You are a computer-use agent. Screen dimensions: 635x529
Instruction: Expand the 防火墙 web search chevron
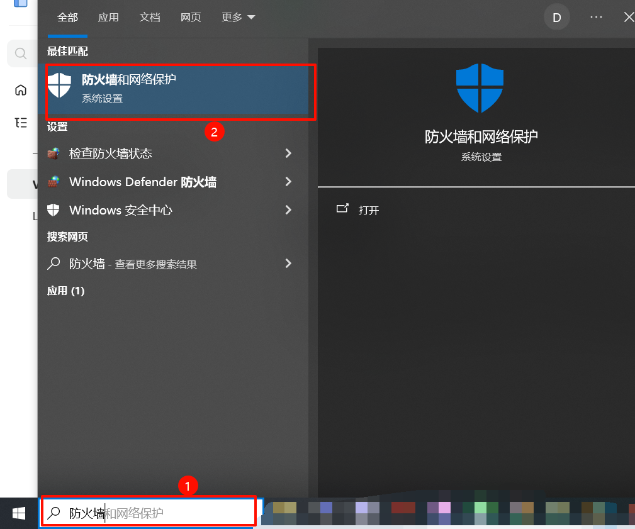tap(288, 264)
